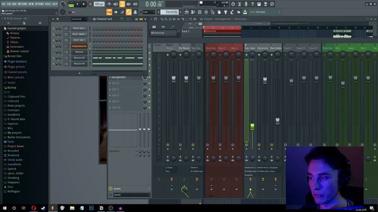This screenshot has height=212, width=378.
Task: Select the orange highlighted channel button
Action: [x=79, y=46]
